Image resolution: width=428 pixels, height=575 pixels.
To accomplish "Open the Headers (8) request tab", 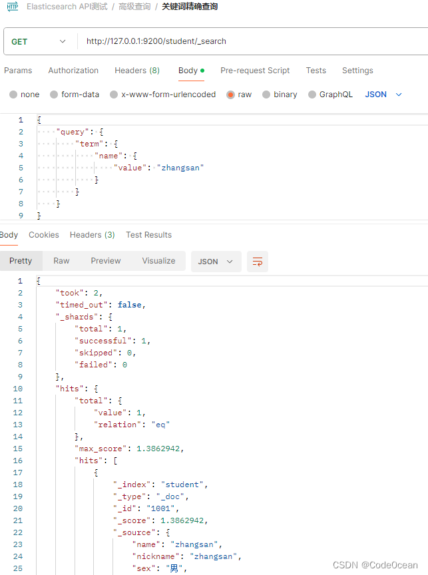I will (x=137, y=71).
